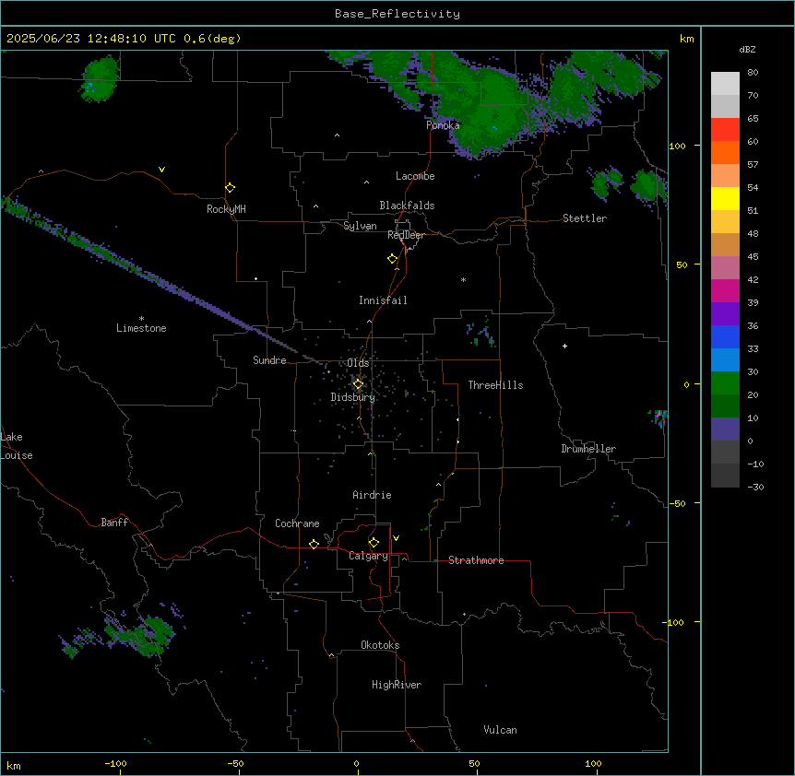The width and height of the screenshot is (795, 776).
Task: Click the RockyMH town label
Action: click(x=226, y=209)
